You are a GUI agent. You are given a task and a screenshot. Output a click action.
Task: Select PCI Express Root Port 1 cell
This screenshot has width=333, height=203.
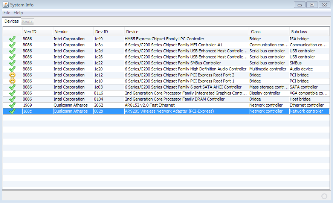tap(186, 81)
